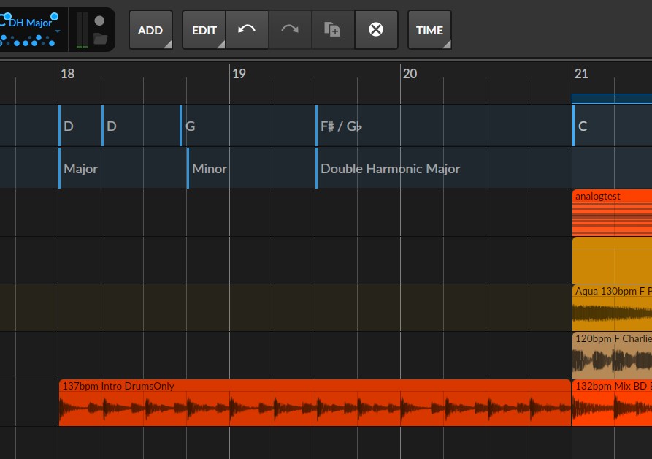Open the EDIT menu
Image resolution: width=652 pixels, height=459 pixels.
coord(204,30)
